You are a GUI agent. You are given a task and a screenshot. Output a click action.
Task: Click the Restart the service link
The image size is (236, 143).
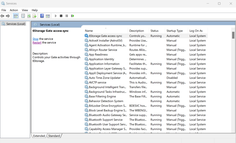pyautogui.click(x=37, y=43)
